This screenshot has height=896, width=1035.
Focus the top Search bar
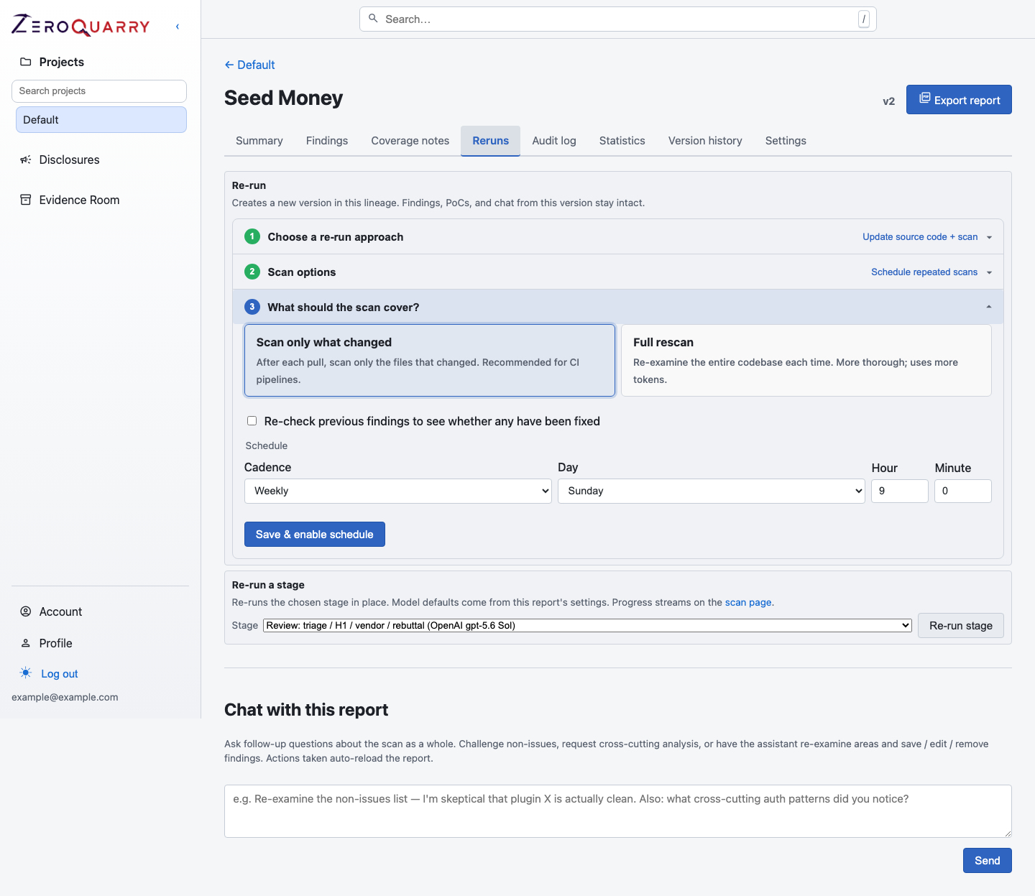click(618, 19)
